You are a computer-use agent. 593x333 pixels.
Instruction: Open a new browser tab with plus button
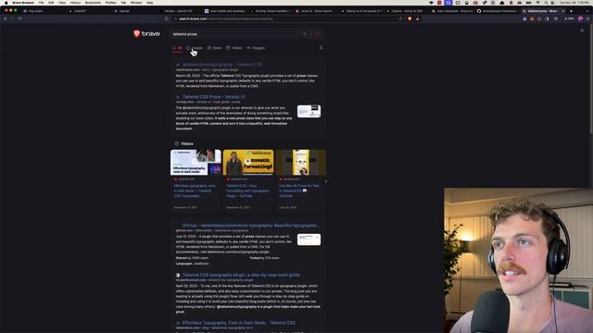[571, 11]
